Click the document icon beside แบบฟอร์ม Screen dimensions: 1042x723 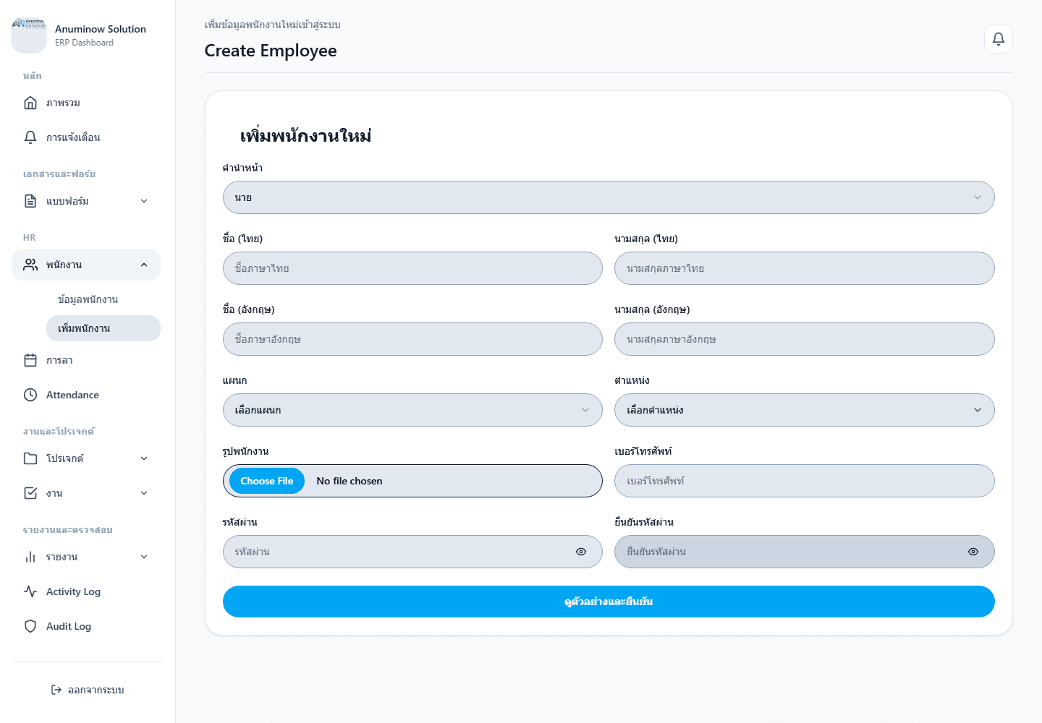click(x=30, y=201)
